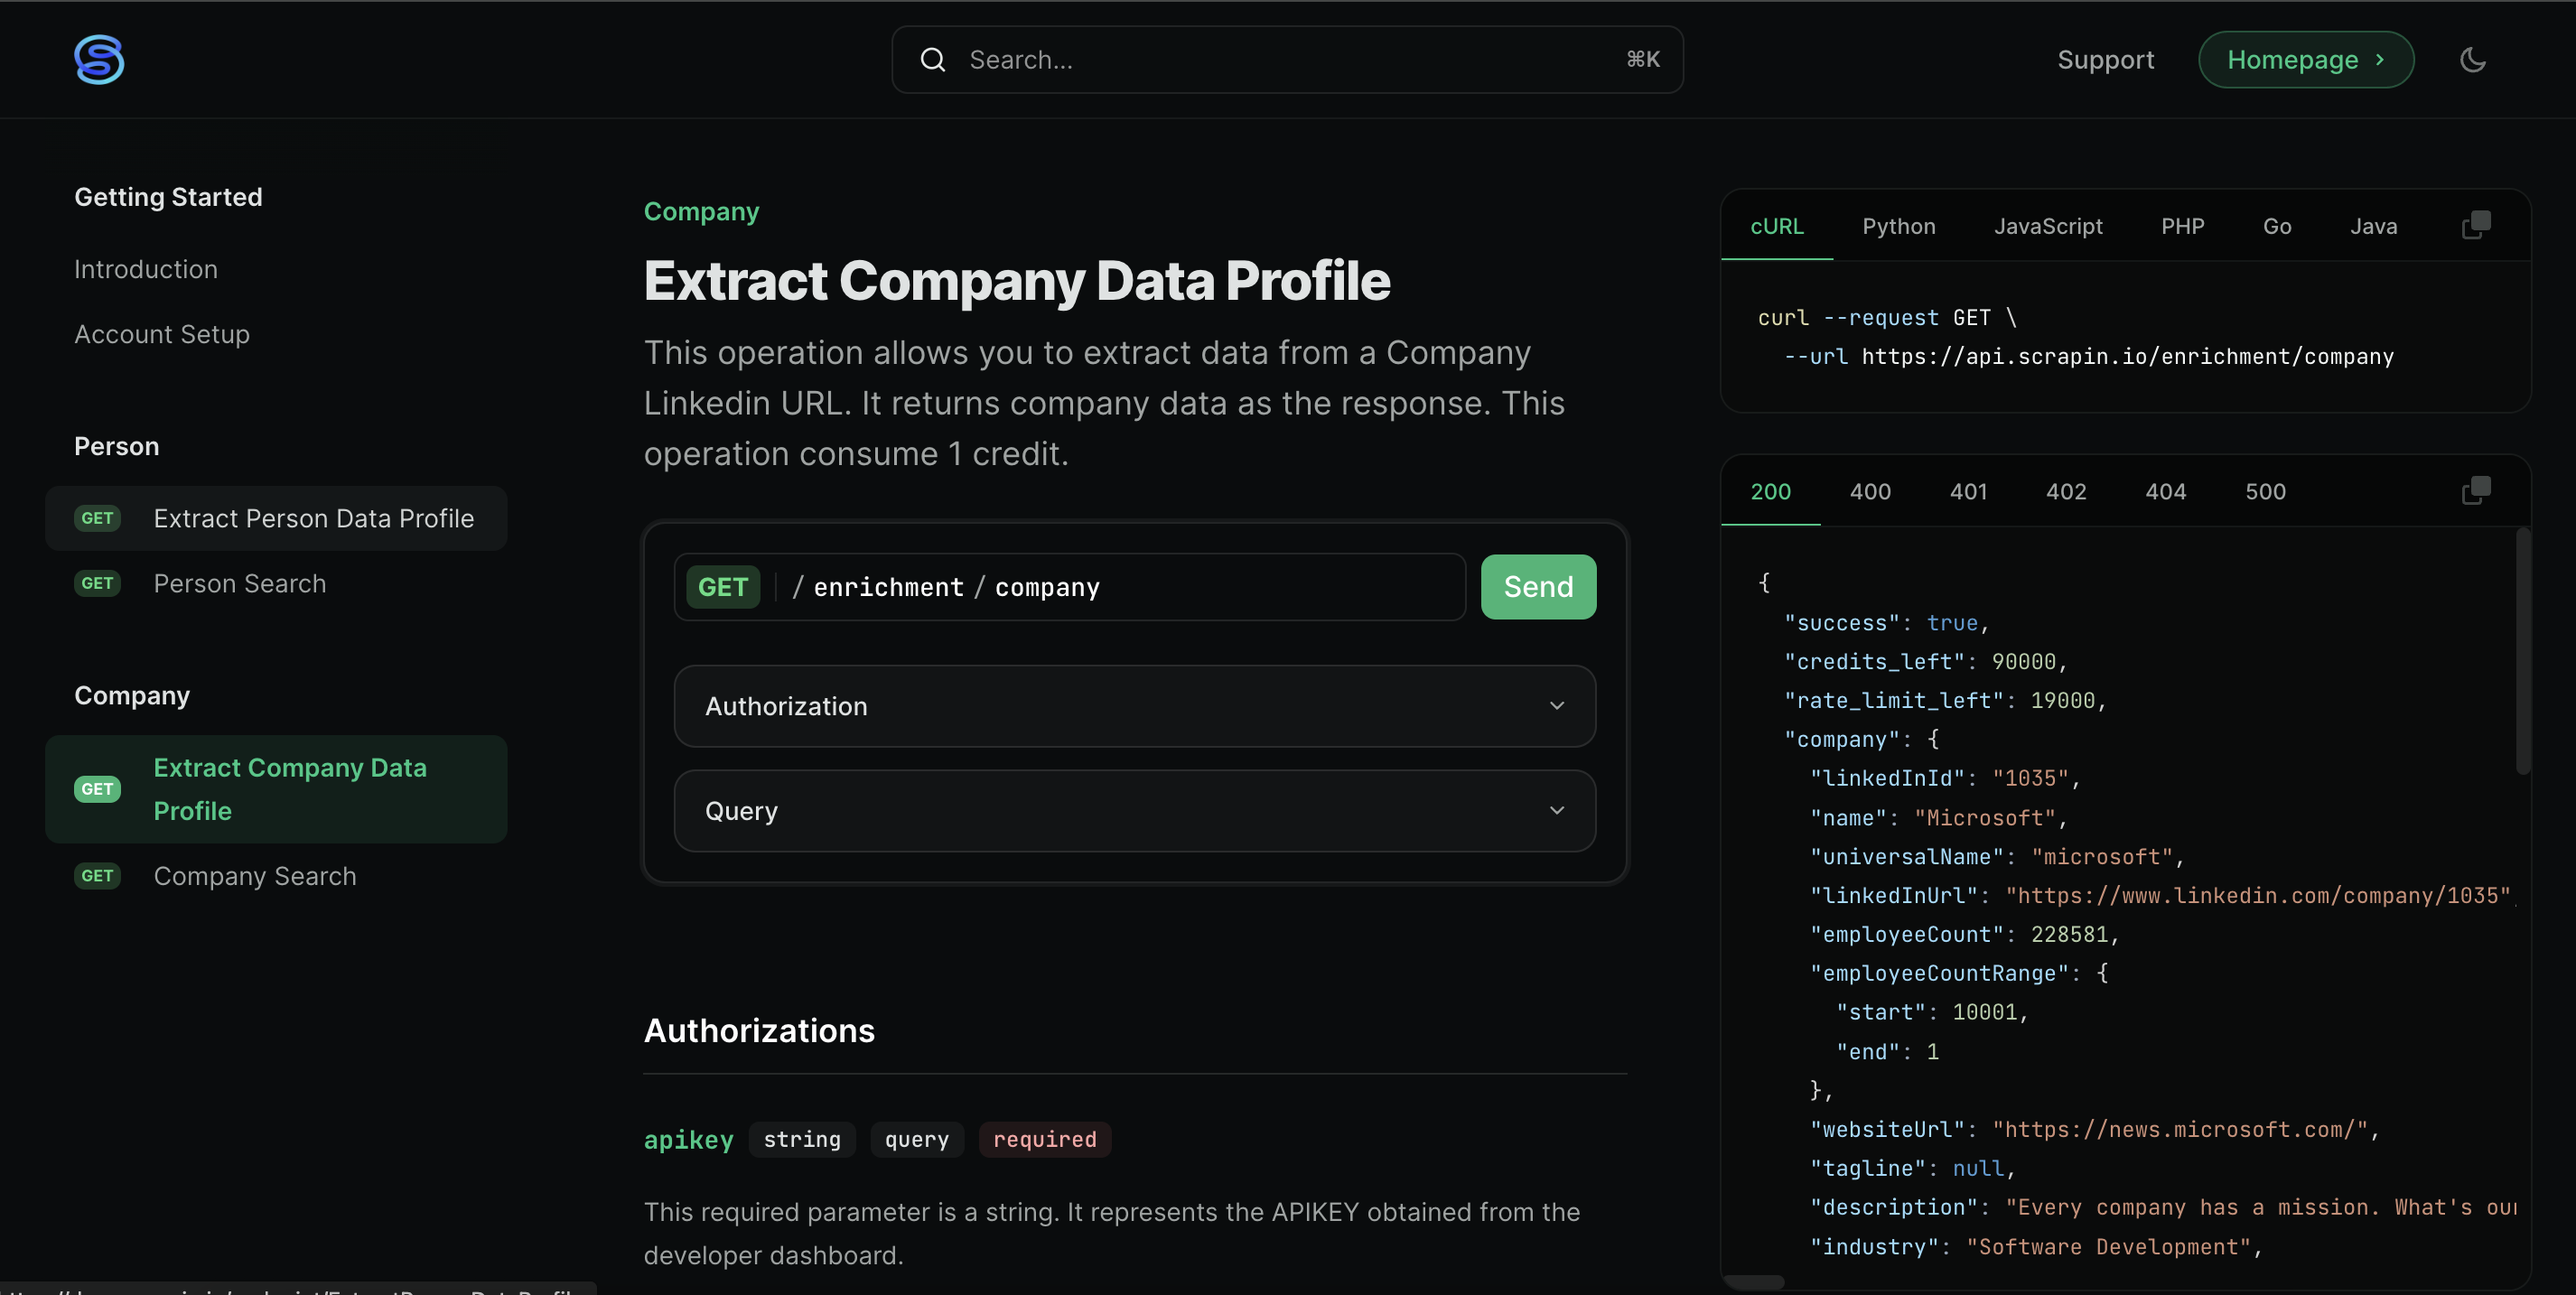Click the ScrapIn logo icon
The width and height of the screenshot is (2576, 1295).
tap(99, 60)
